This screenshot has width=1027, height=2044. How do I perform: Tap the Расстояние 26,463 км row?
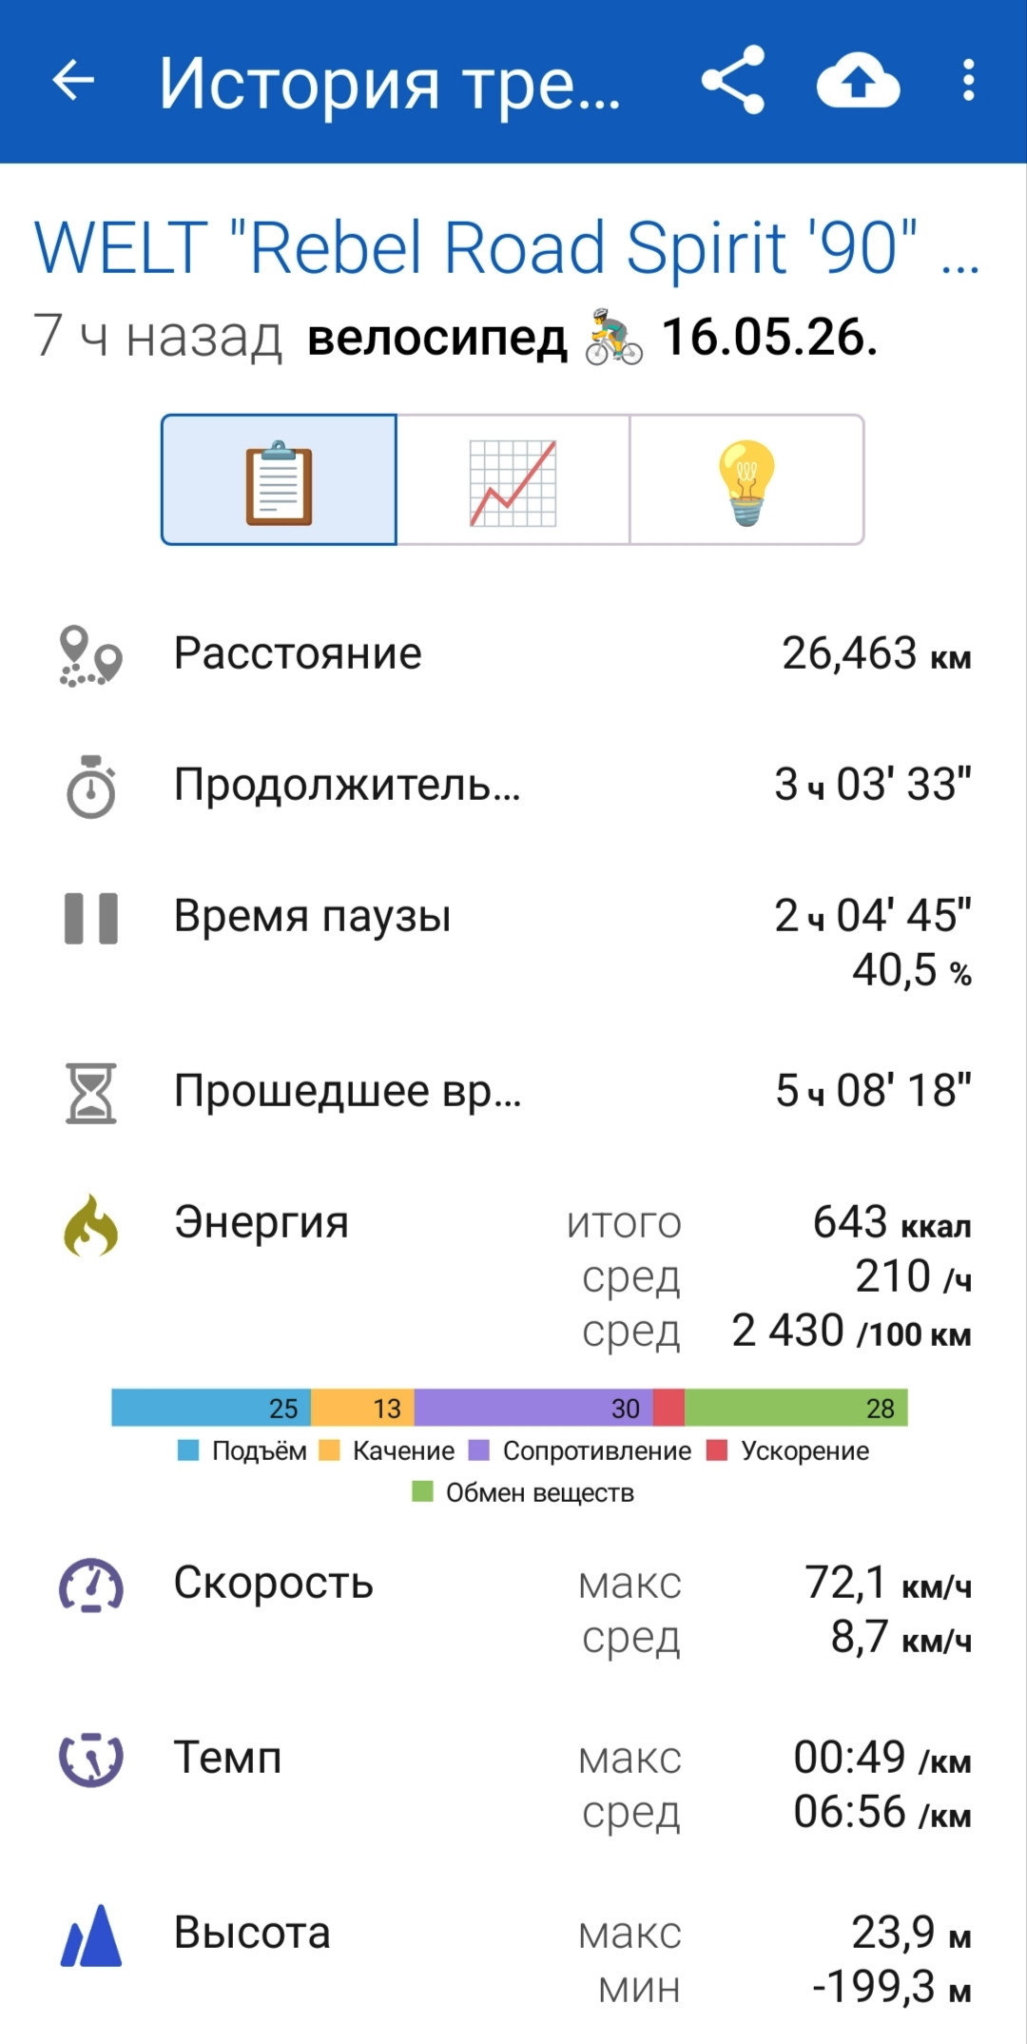pyautogui.click(x=513, y=655)
